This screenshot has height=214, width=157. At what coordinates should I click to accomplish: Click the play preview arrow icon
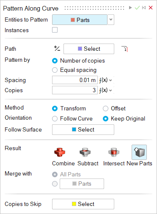click(130, 8)
